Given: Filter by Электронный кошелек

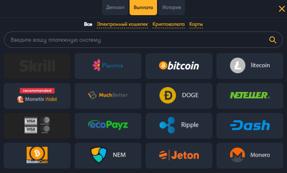Looking at the screenshot, I should [x=122, y=25].
